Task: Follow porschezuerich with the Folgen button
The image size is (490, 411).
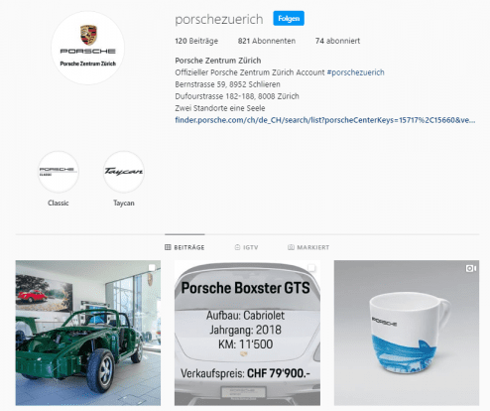Action: 289,19
